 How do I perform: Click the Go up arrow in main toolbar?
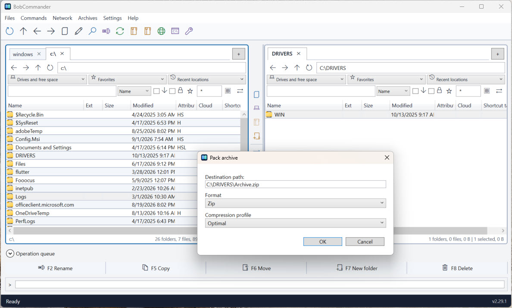tap(23, 31)
